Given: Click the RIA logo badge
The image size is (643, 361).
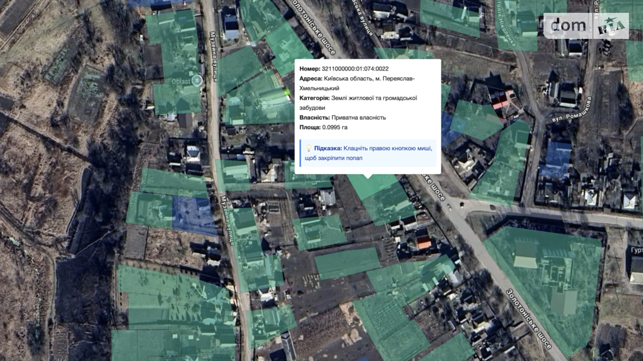Looking at the screenshot, I should click(611, 26).
